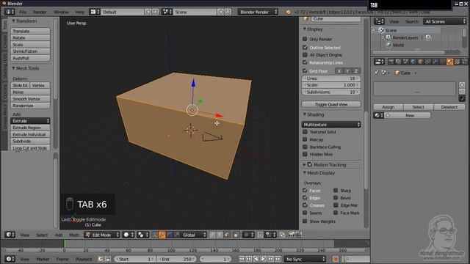Open the Object properties tab

pos(420,62)
